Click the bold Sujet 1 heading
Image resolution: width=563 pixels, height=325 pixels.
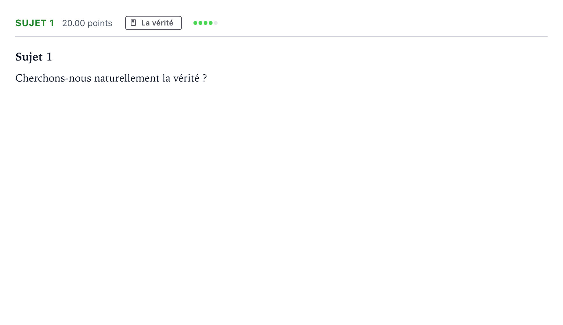(34, 57)
